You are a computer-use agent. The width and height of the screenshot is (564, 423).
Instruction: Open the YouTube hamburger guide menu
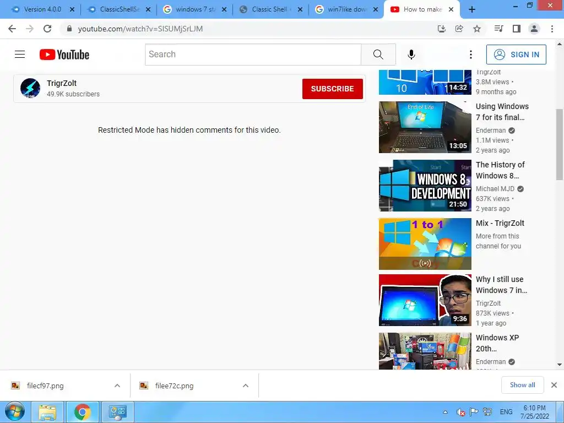20,55
